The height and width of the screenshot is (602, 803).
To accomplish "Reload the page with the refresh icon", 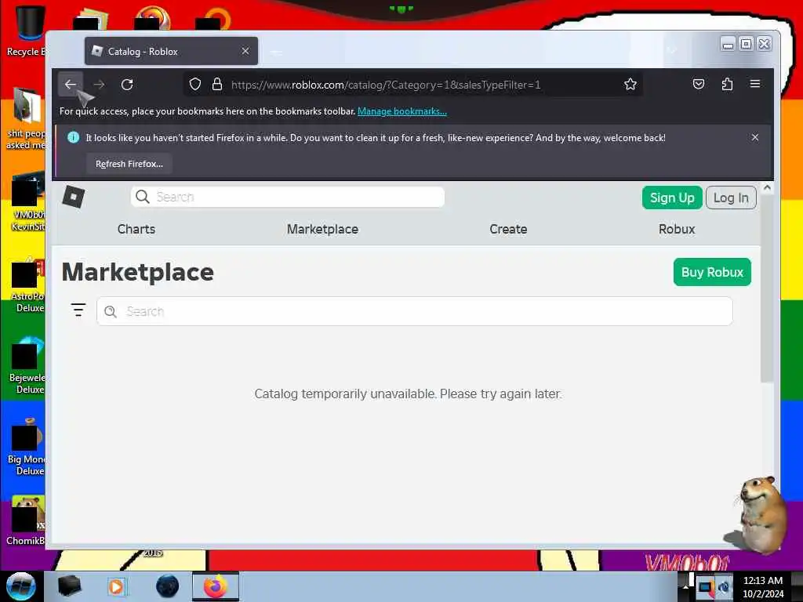I will click(x=127, y=85).
